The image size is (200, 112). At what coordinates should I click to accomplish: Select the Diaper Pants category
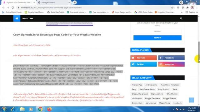pos(165,103)
